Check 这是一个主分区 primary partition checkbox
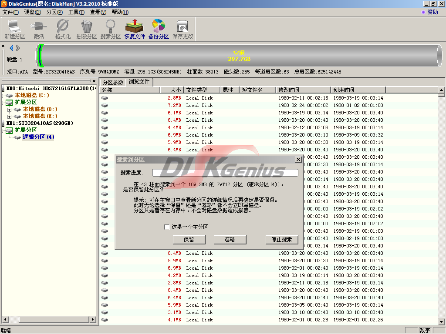The width and height of the screenshot is (446, 334). point(167,227)
